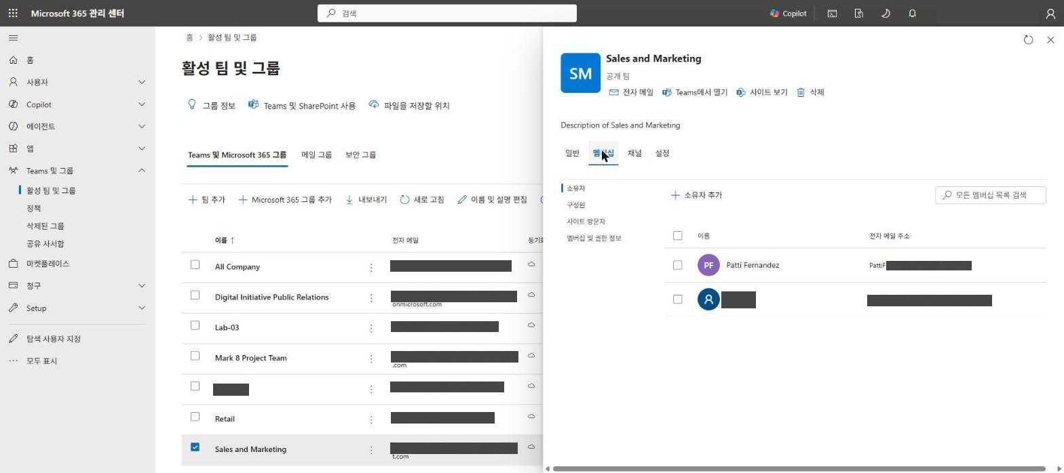Open more options for Lab-03 row
The image size is (1064, 473).
pos(371,328)
